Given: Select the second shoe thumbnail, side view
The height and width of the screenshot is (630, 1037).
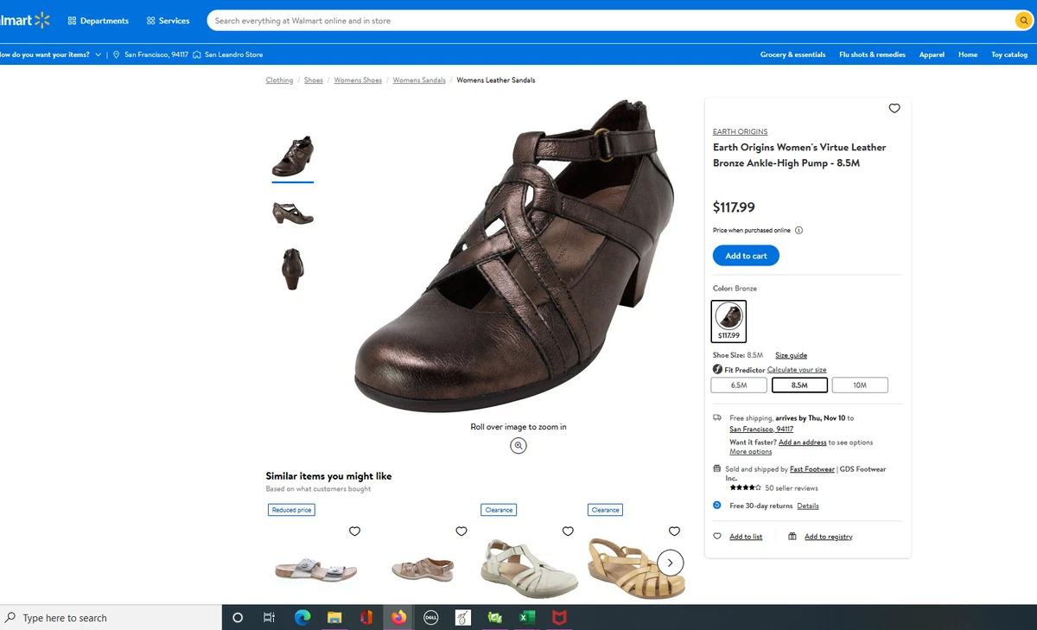Looking at the screenshot, I should [292, 213].
